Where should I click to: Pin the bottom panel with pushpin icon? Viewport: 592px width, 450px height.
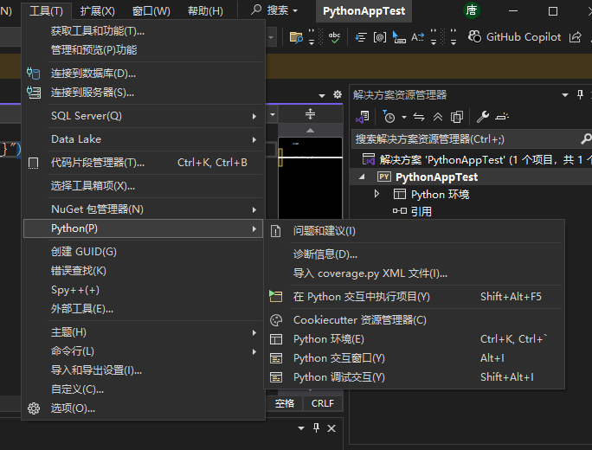(x=316, y=427)
